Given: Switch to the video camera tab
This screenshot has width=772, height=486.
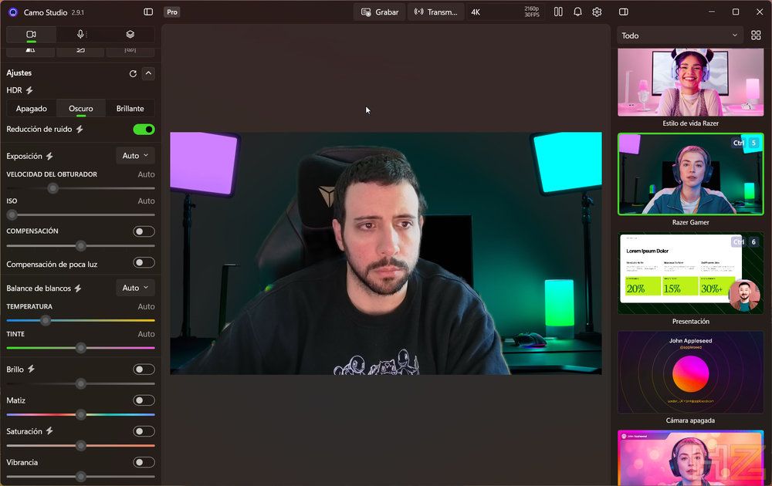Looking at the screenshot, I should click(x=31, y=35).
